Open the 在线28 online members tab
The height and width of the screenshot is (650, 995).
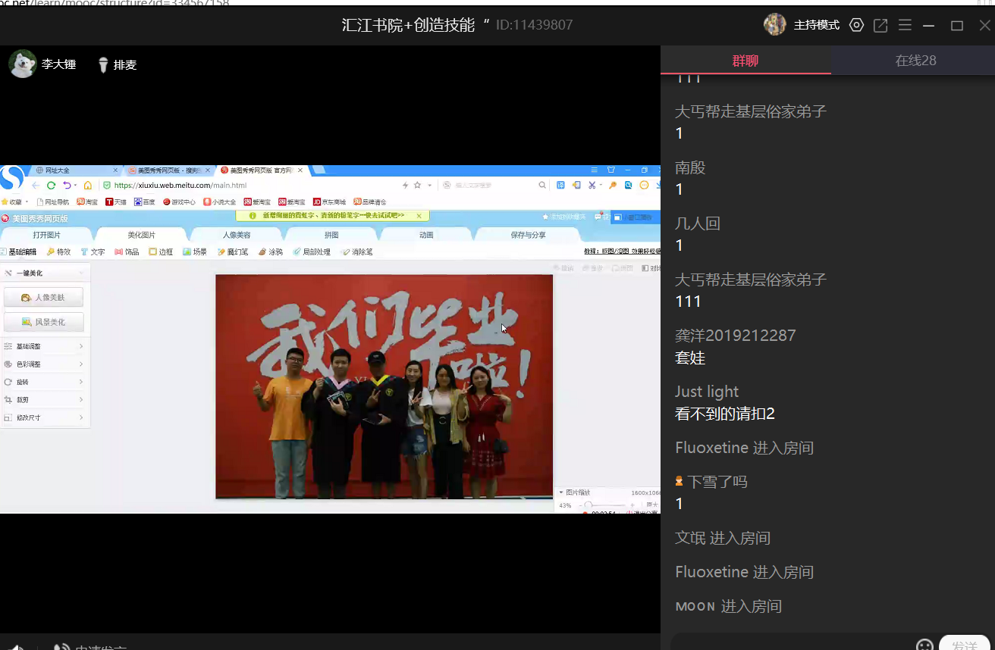[x=915, y=61]
